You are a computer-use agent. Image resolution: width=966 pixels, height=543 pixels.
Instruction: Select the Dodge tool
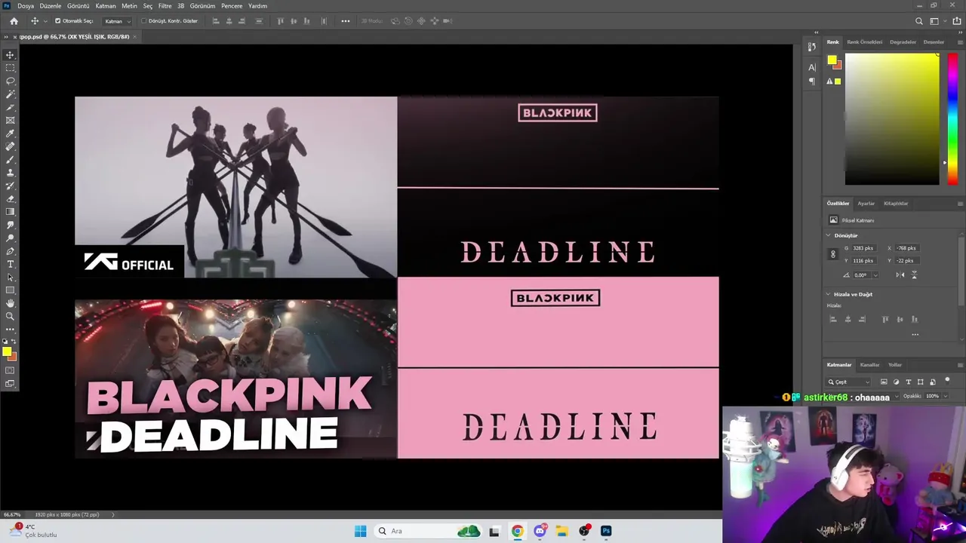click(x=10, y=238)
